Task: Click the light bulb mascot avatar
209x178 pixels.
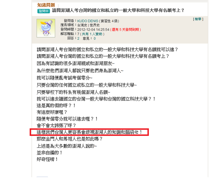Action: [46, 28]
